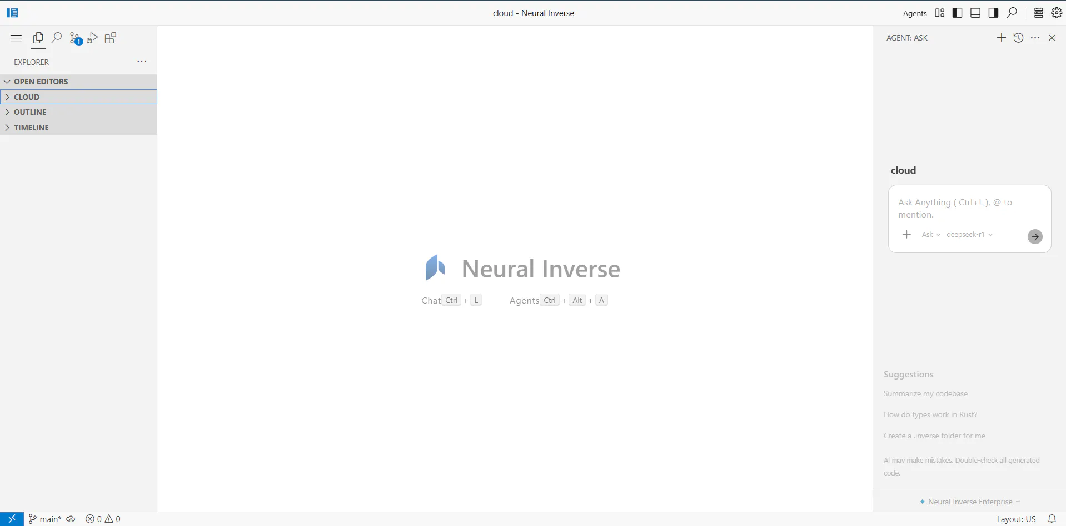The height and width of the screenshot is (526, 1066).
Task: Click the Agents Ctrl+Alt+A shortcut hint
Action: pyautogui.click(x=559, y=300)
